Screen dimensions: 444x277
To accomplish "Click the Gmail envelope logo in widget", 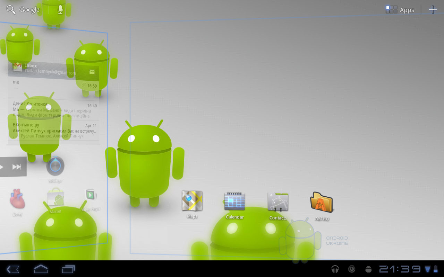I will pos(18,67).
